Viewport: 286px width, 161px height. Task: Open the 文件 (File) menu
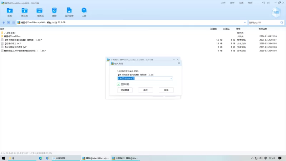(223, 3)
